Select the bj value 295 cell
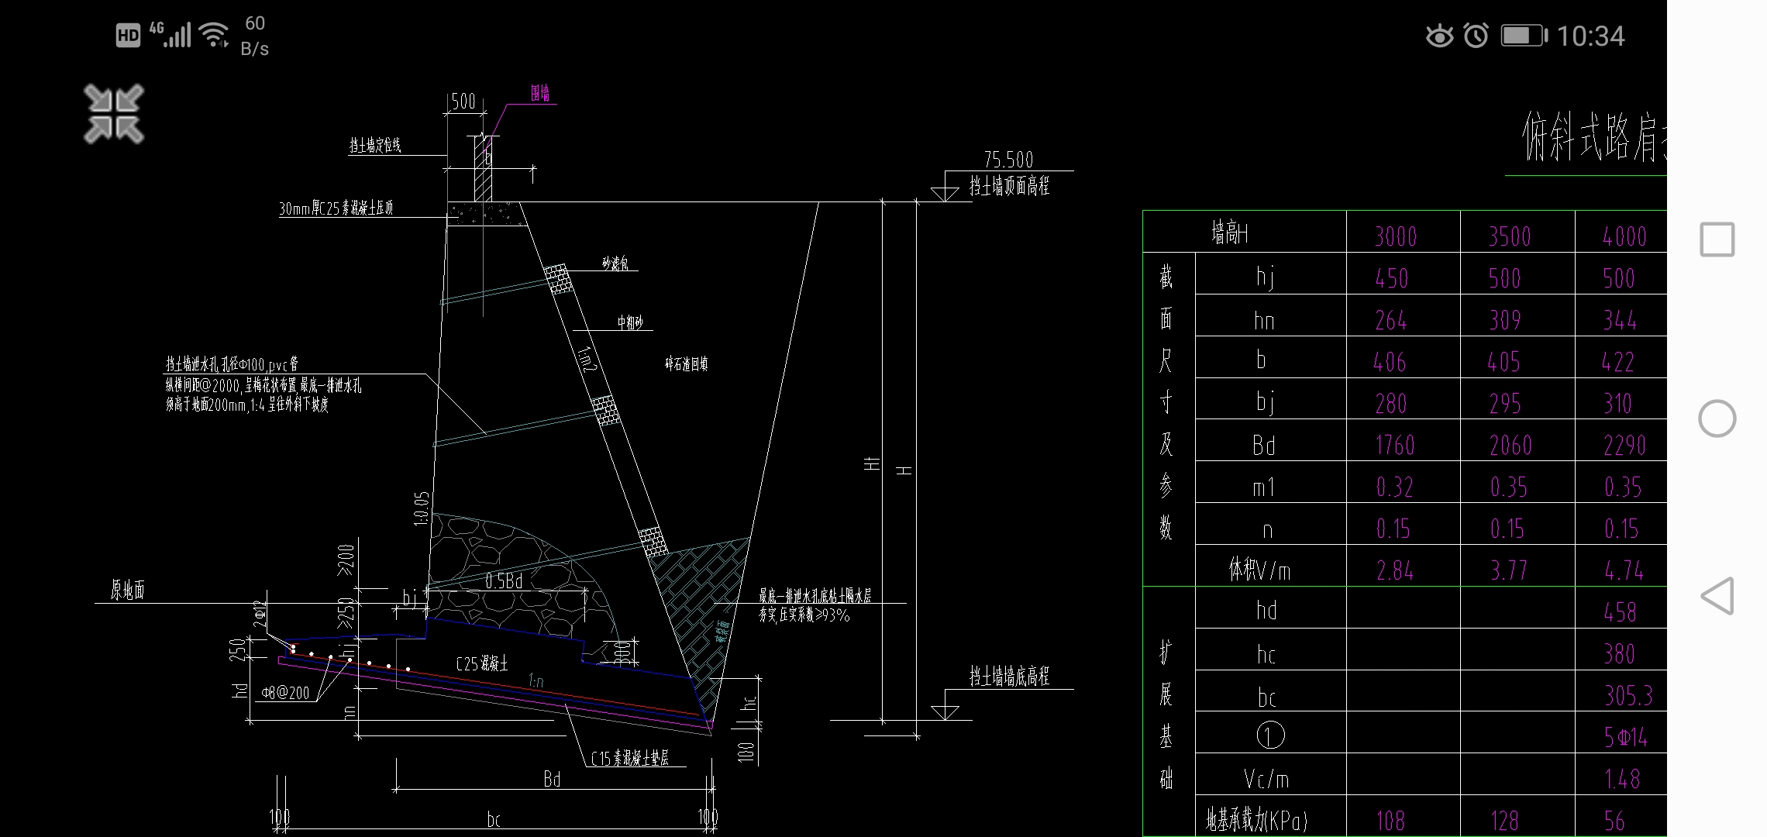The width and height of the screenshot is (1767, 837). pos(1517,398)
